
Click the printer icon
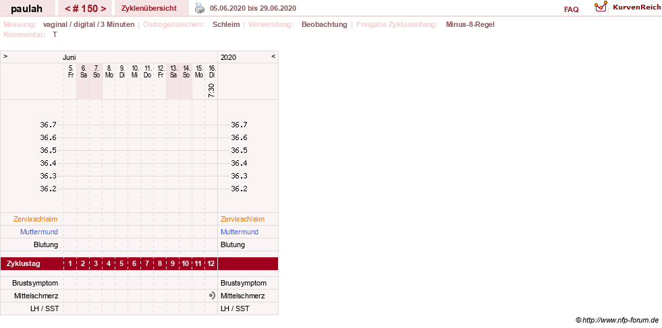click(200, 8)
